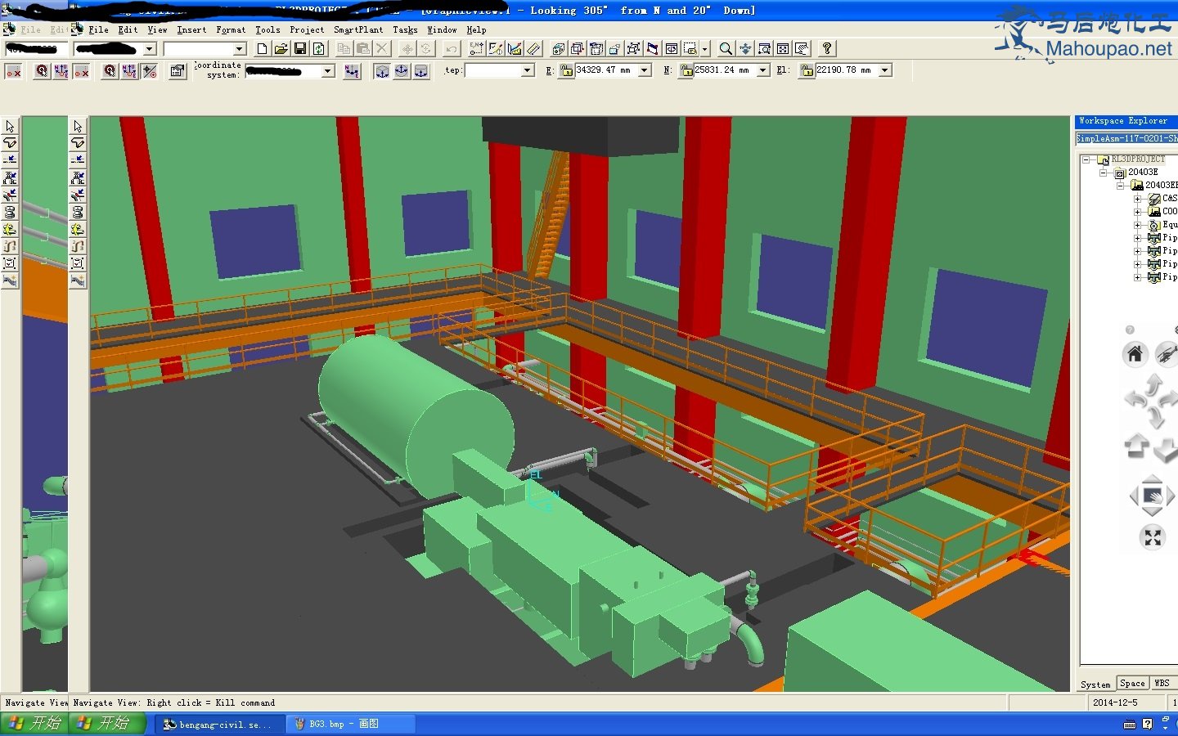
Task: Select the Pan four-arrow tool
Action: 745,49
